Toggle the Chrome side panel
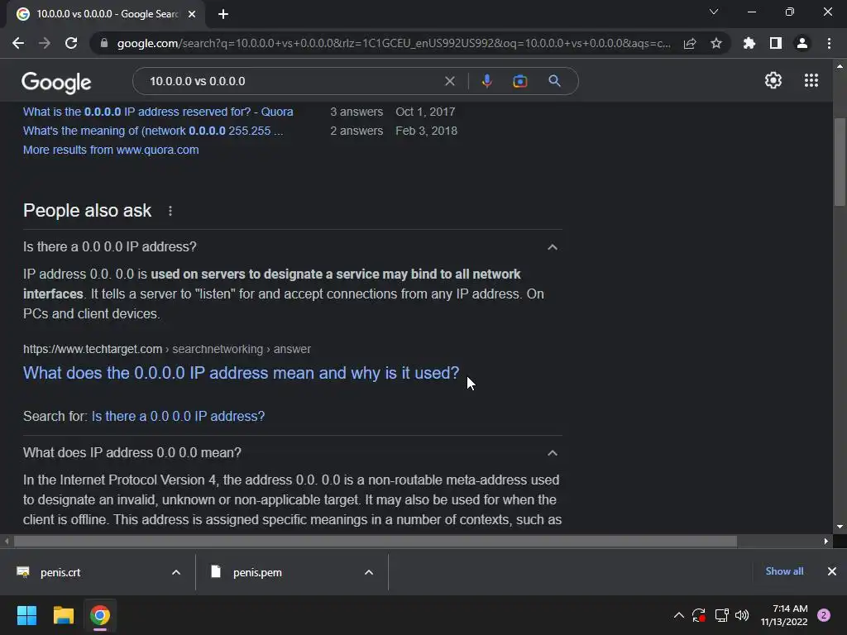 (x=776, y=43)
